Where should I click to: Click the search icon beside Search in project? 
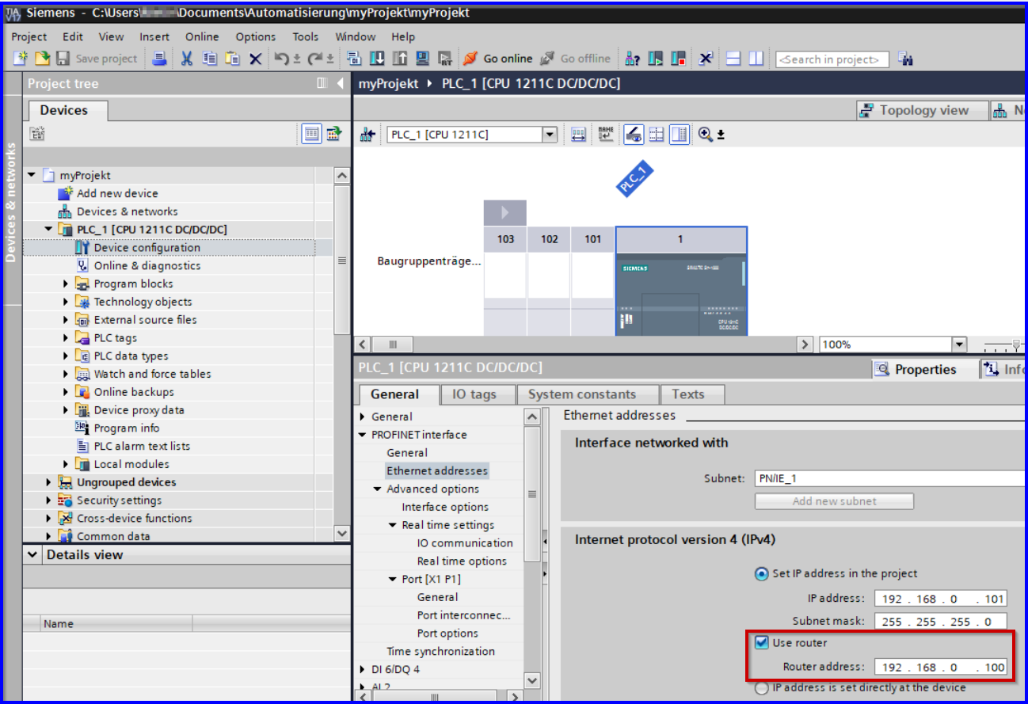(906, 59)
